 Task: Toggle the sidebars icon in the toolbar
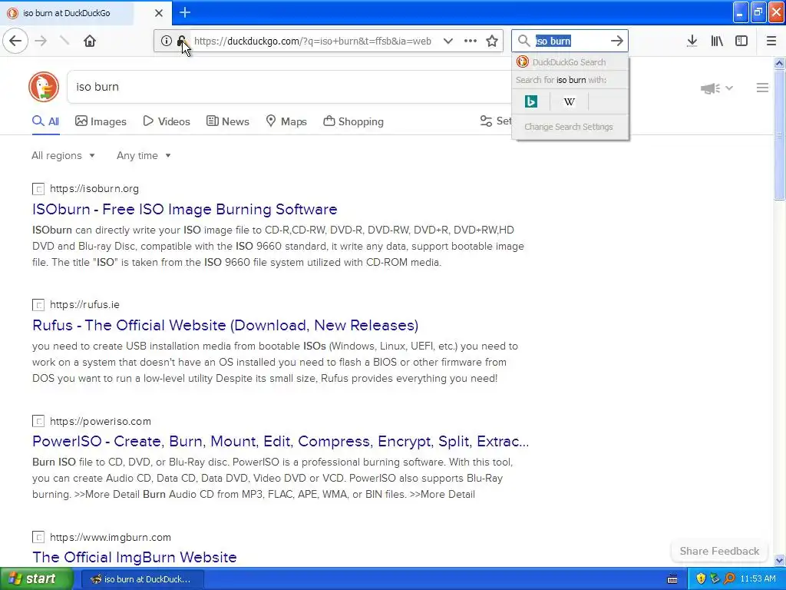741,41
